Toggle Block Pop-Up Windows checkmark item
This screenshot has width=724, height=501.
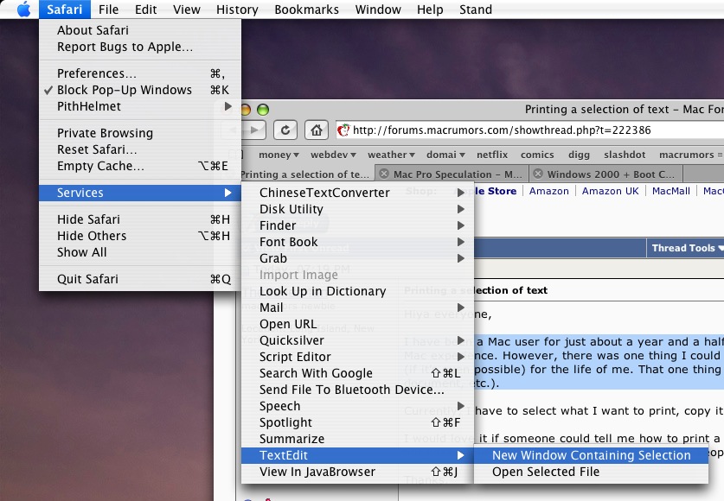pyautogui.click(x=140, y=90)
